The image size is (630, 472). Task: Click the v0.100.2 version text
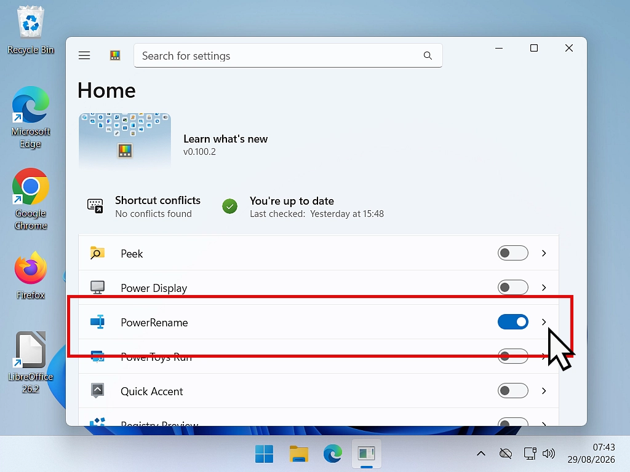(x=199, y=152)
